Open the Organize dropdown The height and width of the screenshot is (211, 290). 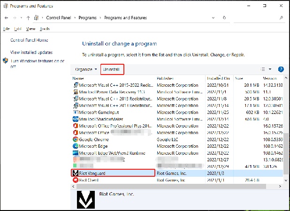86,69
